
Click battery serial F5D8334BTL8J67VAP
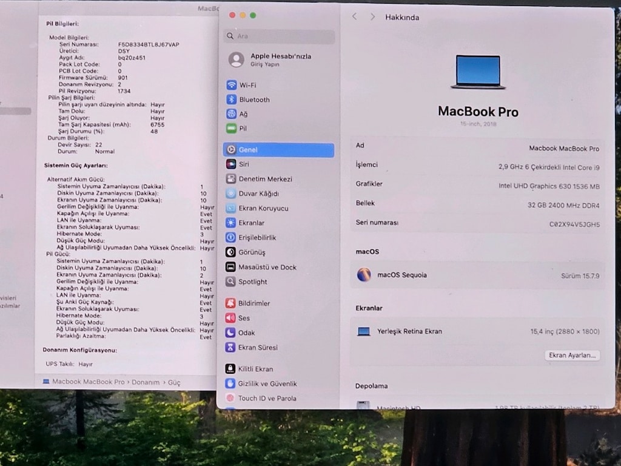coord(149,44)
